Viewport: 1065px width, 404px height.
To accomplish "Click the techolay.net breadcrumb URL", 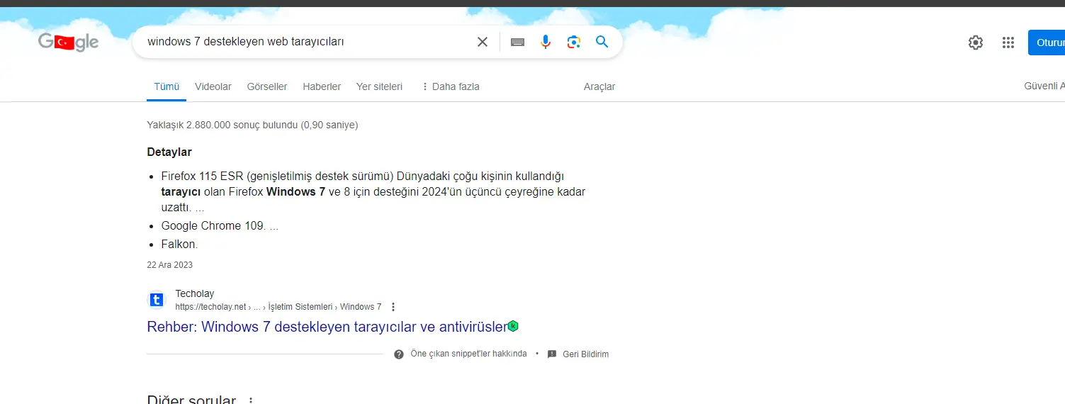I will click(278, 307).
